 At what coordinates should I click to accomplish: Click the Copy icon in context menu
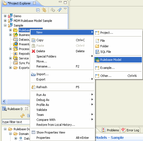(33, 40)
